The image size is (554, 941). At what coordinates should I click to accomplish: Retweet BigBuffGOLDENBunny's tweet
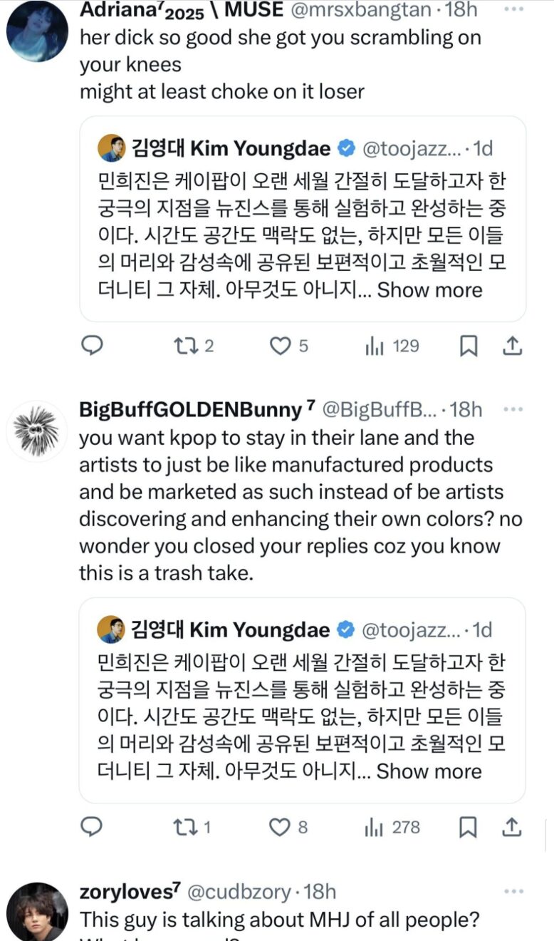185,827
